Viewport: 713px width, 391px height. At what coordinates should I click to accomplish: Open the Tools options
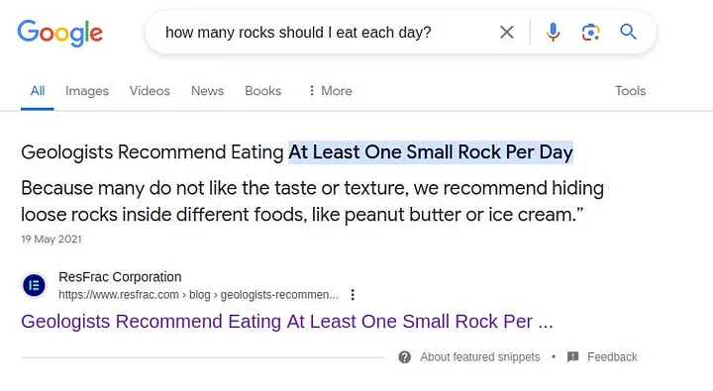(x=630, y=91)
